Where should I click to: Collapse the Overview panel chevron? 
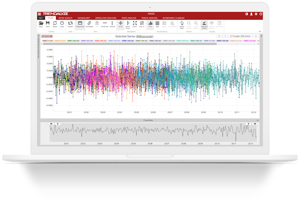point(258,120)
